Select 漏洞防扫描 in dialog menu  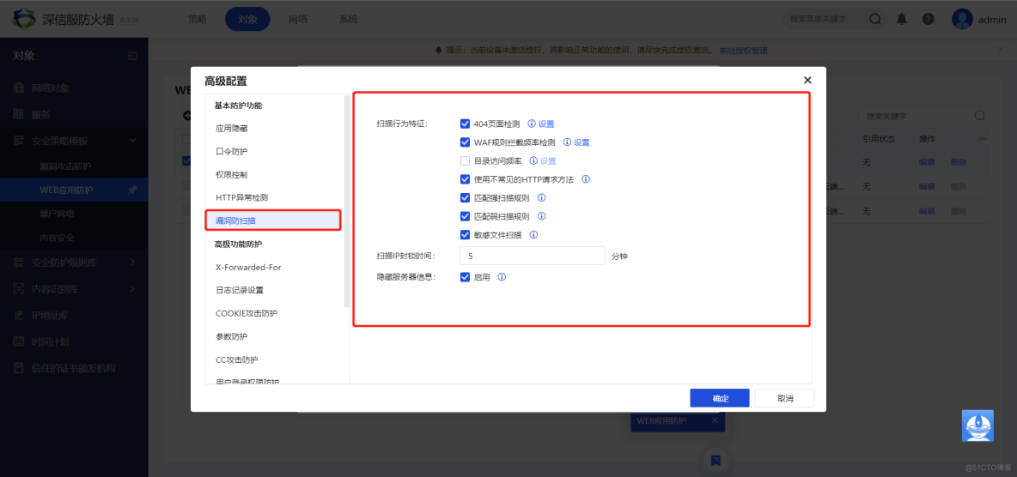point(273,220)
